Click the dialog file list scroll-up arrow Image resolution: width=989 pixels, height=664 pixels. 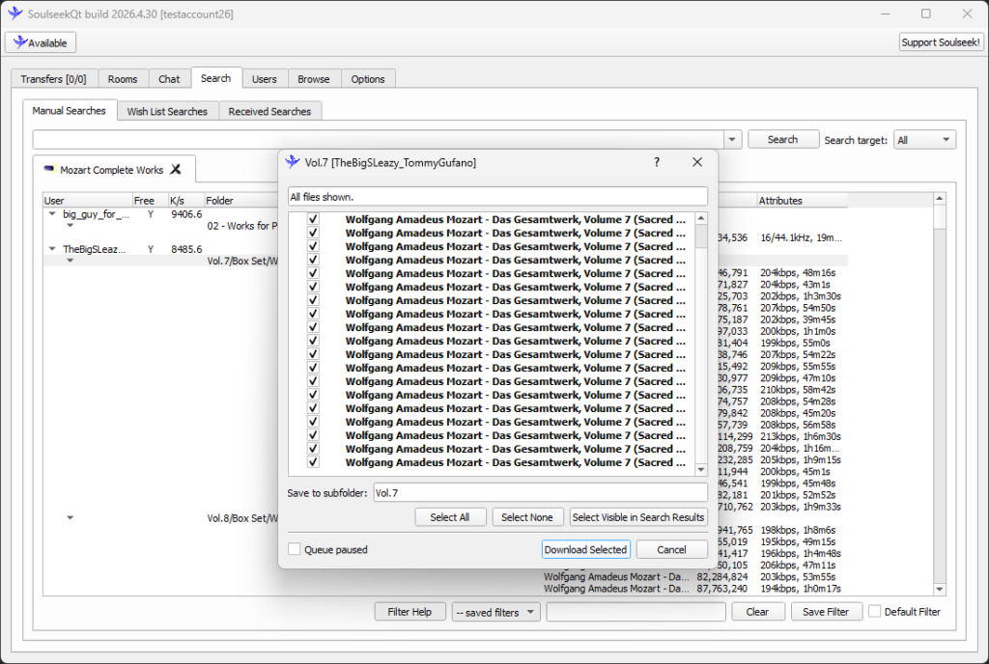click(x=701, y=219)
